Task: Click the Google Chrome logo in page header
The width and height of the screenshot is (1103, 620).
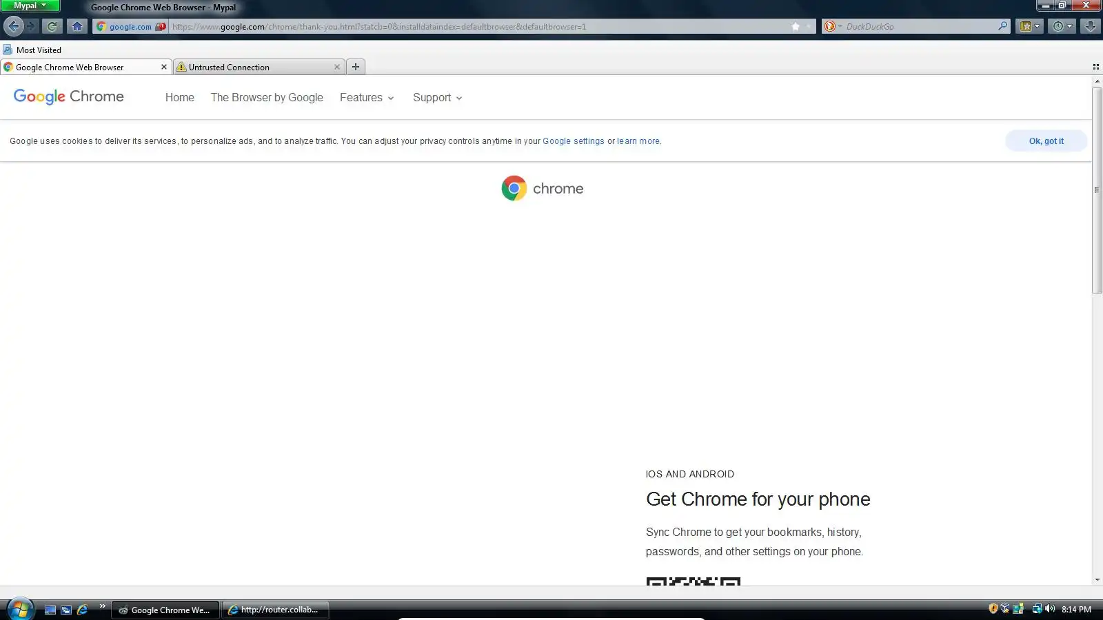Action: click(69, 96)
